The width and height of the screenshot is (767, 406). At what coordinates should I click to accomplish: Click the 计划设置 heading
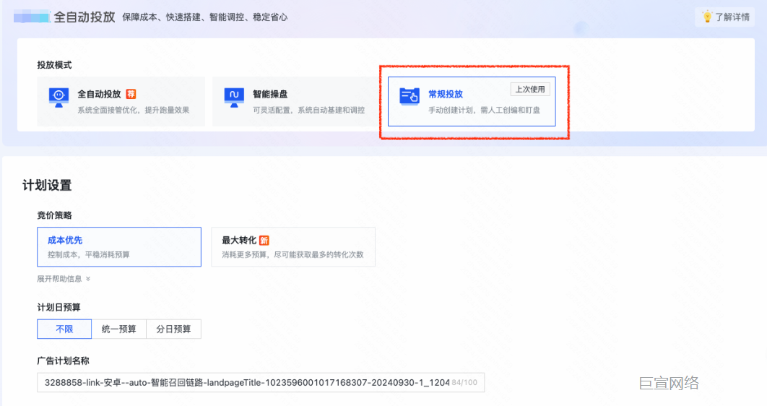(47, 186)
